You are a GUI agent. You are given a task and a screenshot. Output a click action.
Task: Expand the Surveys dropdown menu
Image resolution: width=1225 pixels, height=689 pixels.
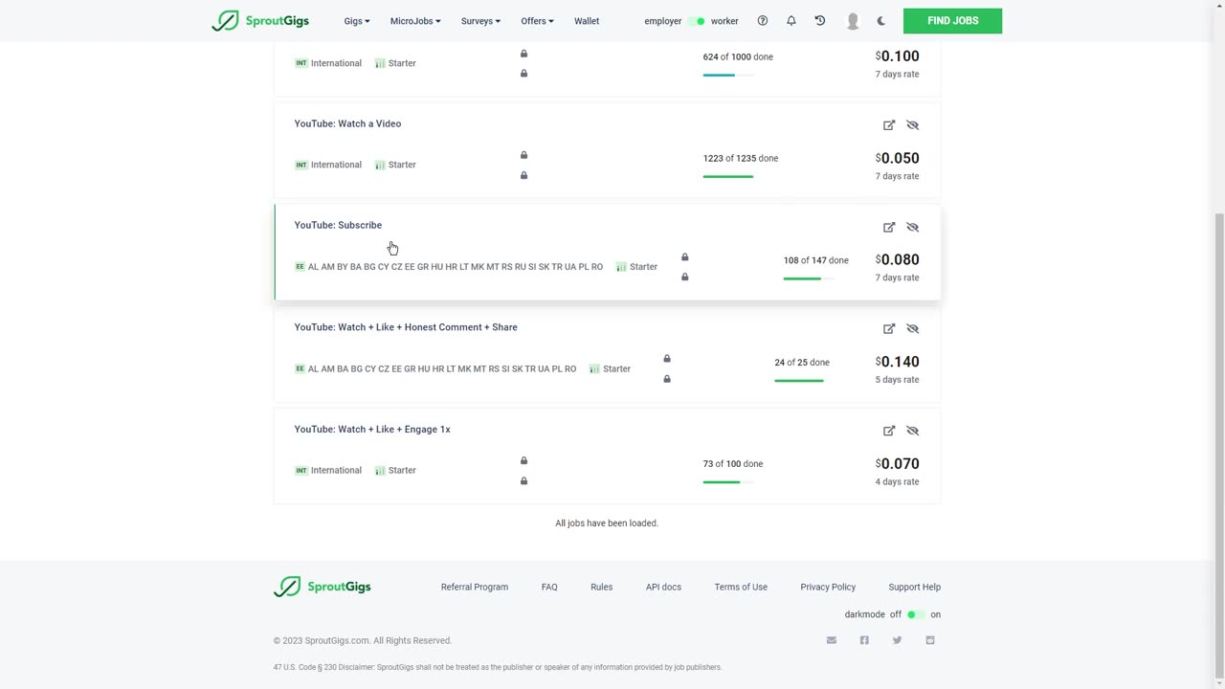click(x=480, y=21)
